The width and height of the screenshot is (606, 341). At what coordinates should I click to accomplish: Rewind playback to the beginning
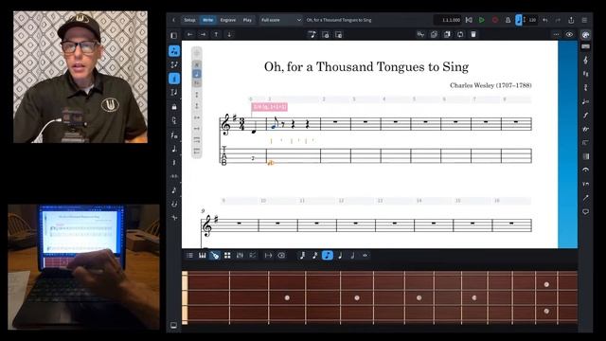(x=469, y=20)
